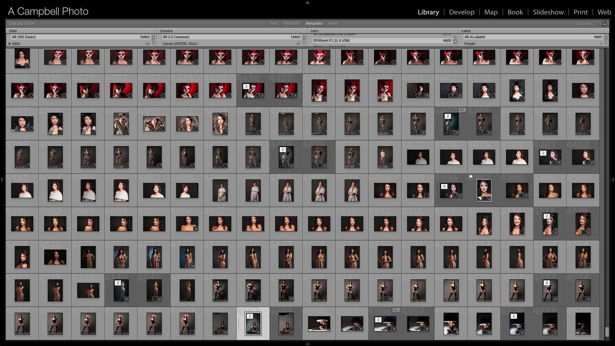Click the Date column options menu icon
Viewport: 615px width, 346px height.
tap(154, 31)
